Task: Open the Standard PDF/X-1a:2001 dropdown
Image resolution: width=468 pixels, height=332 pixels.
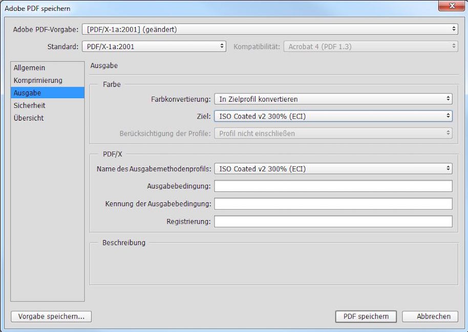Action: click(154, 46)
